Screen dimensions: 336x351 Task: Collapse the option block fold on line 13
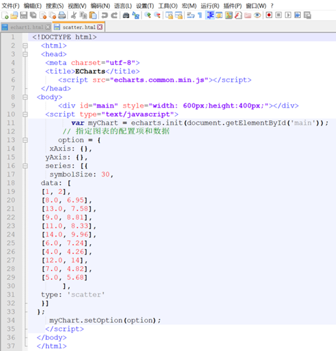(26, 140)
